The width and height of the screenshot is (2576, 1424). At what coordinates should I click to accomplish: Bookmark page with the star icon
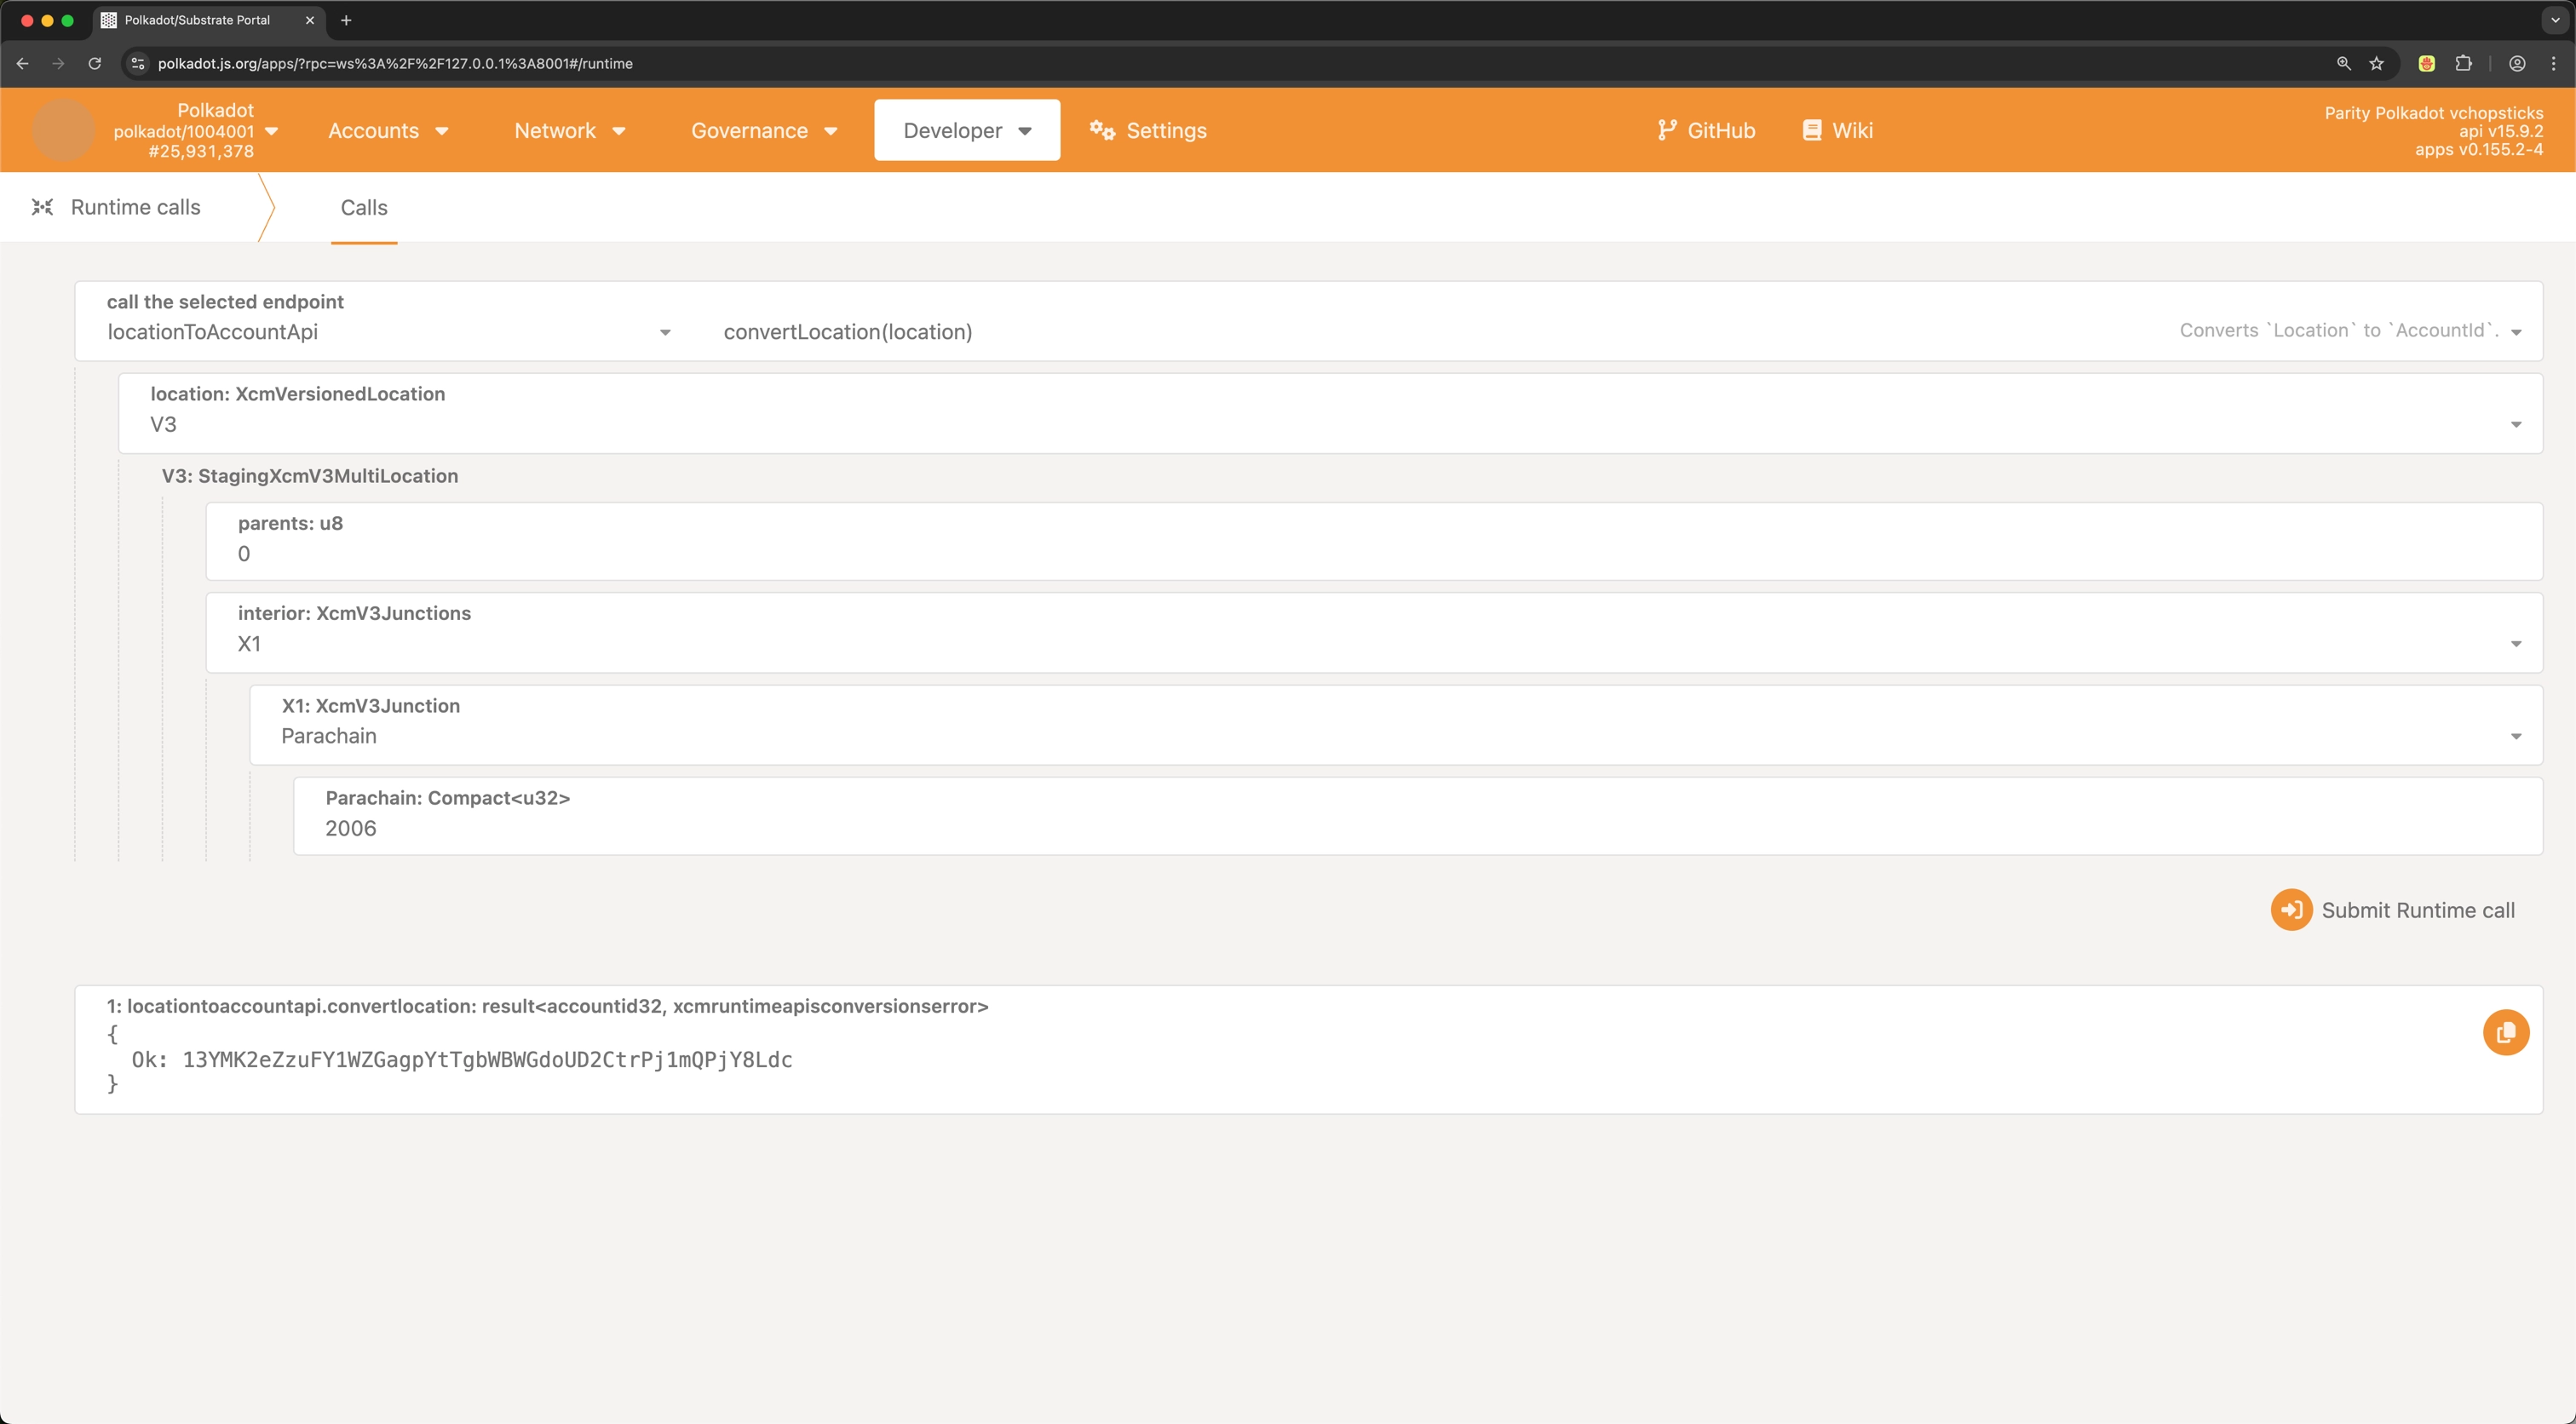click(x=2376, y=63)
